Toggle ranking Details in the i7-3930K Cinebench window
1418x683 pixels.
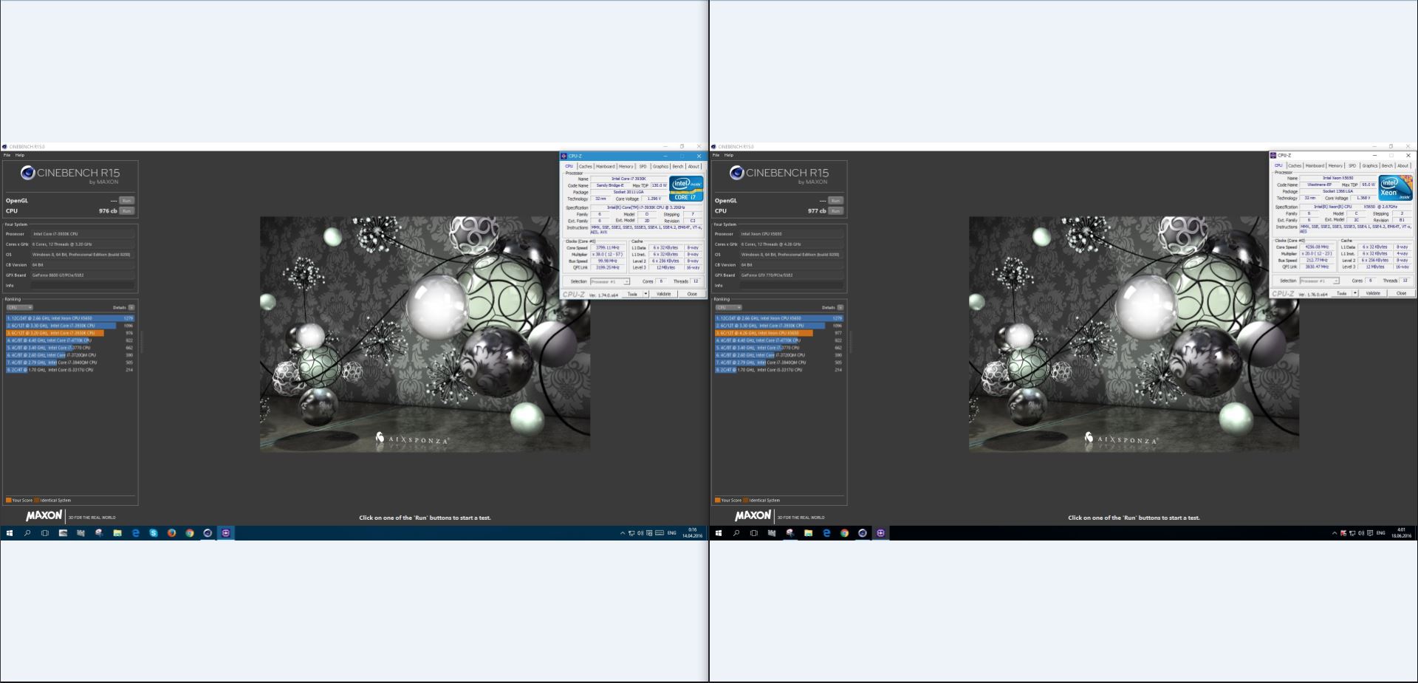pos(131,307)
